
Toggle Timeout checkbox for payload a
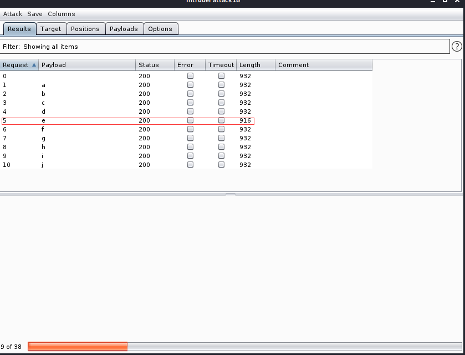click(x=221, y=85)
